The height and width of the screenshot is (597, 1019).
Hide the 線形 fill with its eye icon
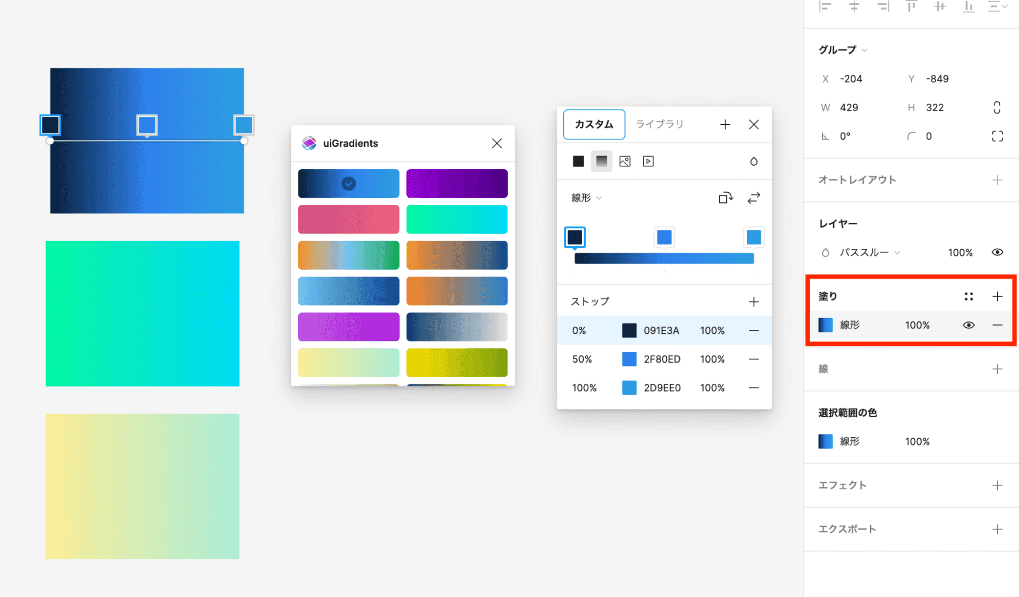click(968, 325)
